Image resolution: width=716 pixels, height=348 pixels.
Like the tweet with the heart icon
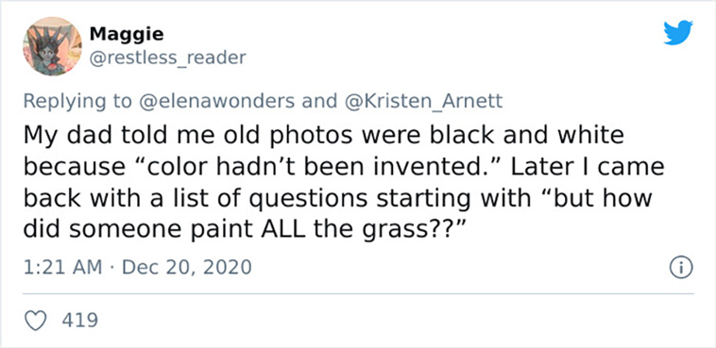click(35, 321)
